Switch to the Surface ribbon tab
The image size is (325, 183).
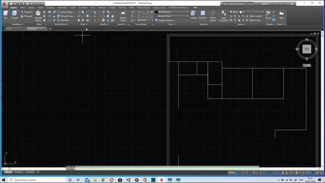31,8
